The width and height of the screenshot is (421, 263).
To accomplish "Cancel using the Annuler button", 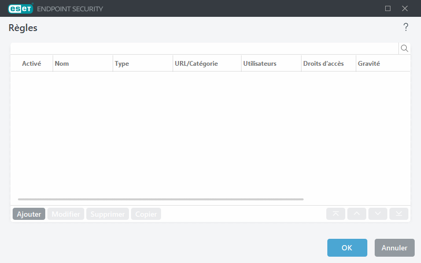I will (x=394, y=248).
